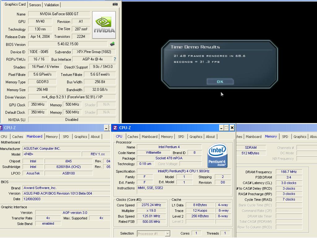Viewport: 317px width, 238px height.
Task: Click the GPU Clock 350 MHz value
Action: 37,104
